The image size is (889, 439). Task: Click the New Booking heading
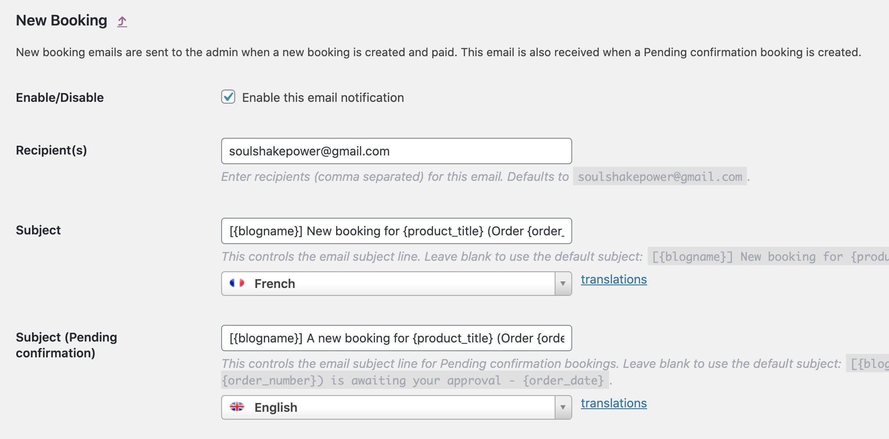tap(61, 21)
